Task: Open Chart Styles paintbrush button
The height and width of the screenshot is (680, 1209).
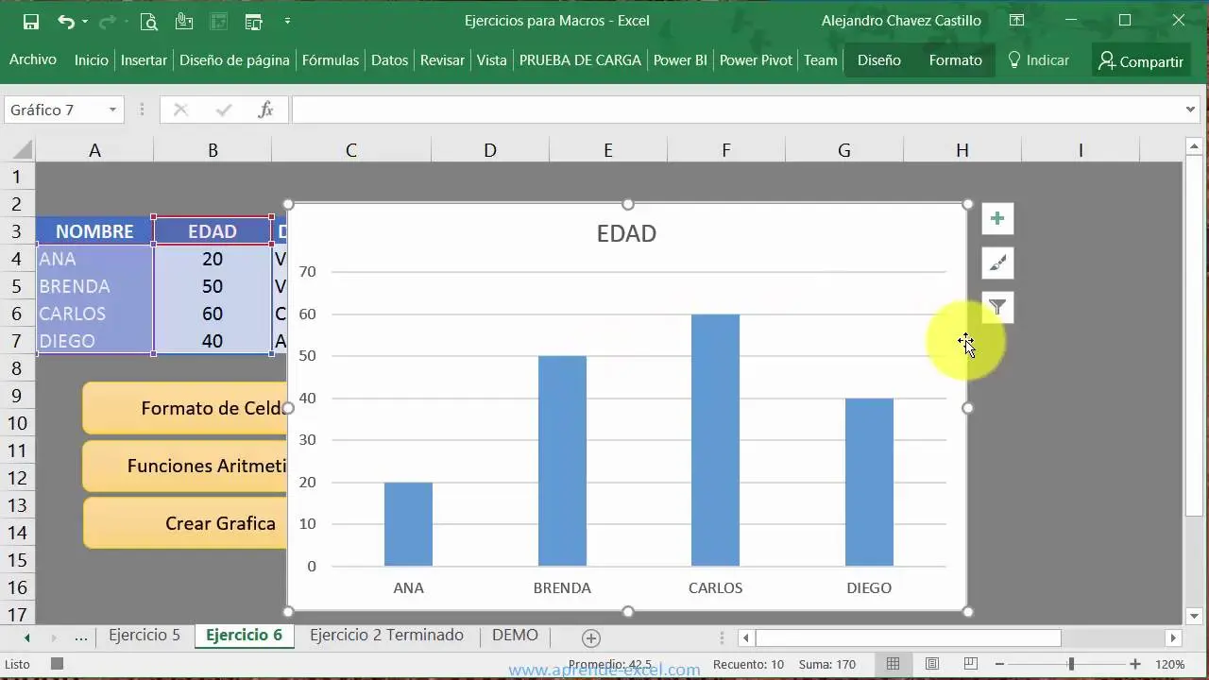Action: click(x=997, y=263)
